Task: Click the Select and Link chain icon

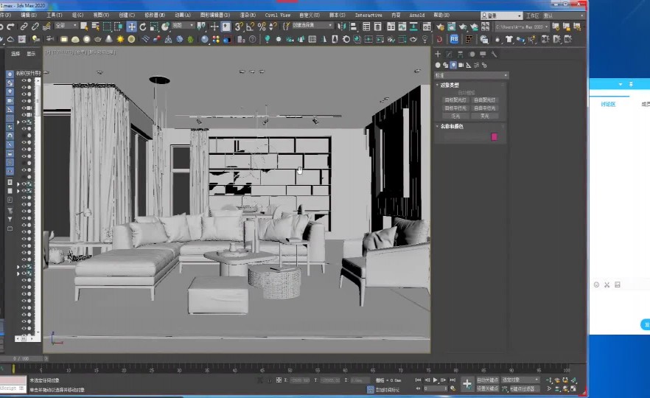Action: 24,27
